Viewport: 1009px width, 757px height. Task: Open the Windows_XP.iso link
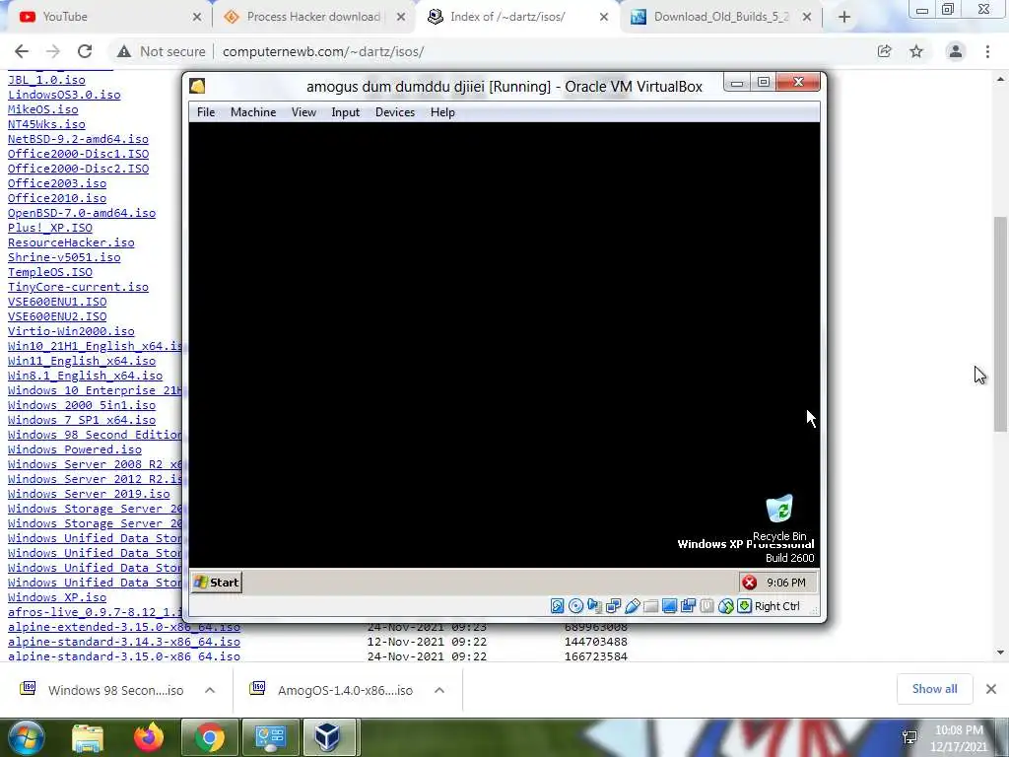point(57,597)
